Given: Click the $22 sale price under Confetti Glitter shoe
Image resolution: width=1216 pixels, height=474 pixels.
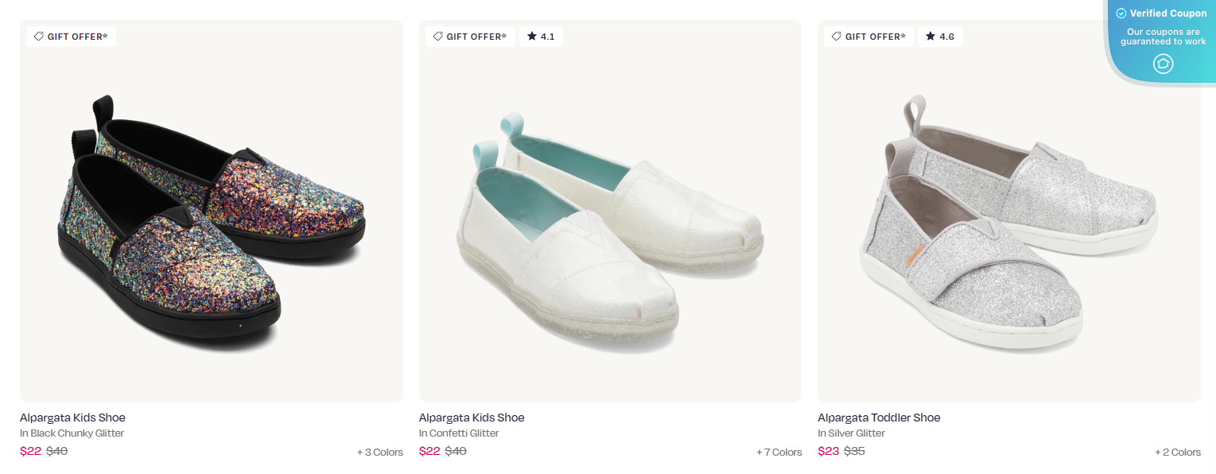Looking at the screenshot, I should pyautogui.click(x=428, y=451).
